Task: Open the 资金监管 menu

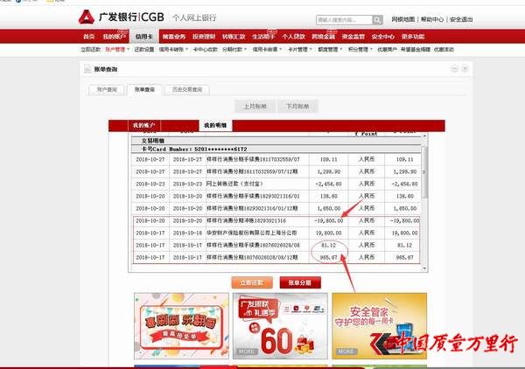Action: click(353, 37)
